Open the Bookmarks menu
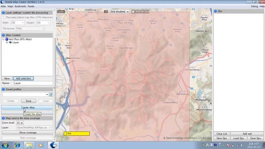Image resolution: width=265 pixels, height=149 pixels. point(20,6)
